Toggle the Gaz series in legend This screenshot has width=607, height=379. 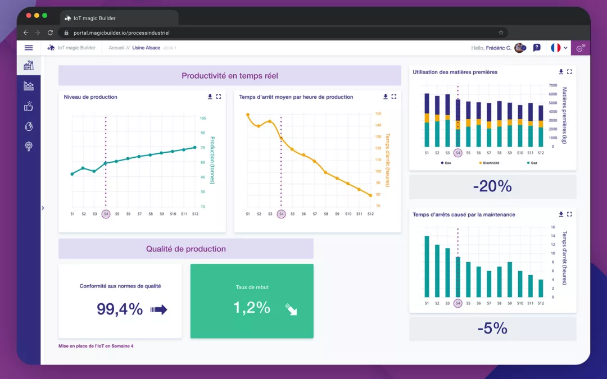click(x=532, y=163)
